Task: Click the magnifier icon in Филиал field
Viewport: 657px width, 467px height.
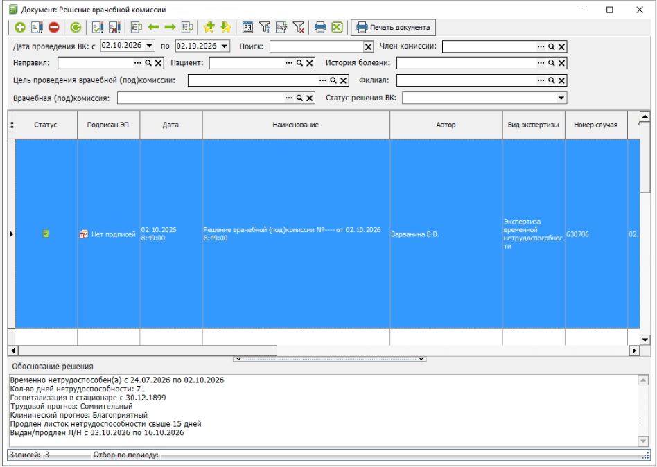Action: [x=552, y=80]
